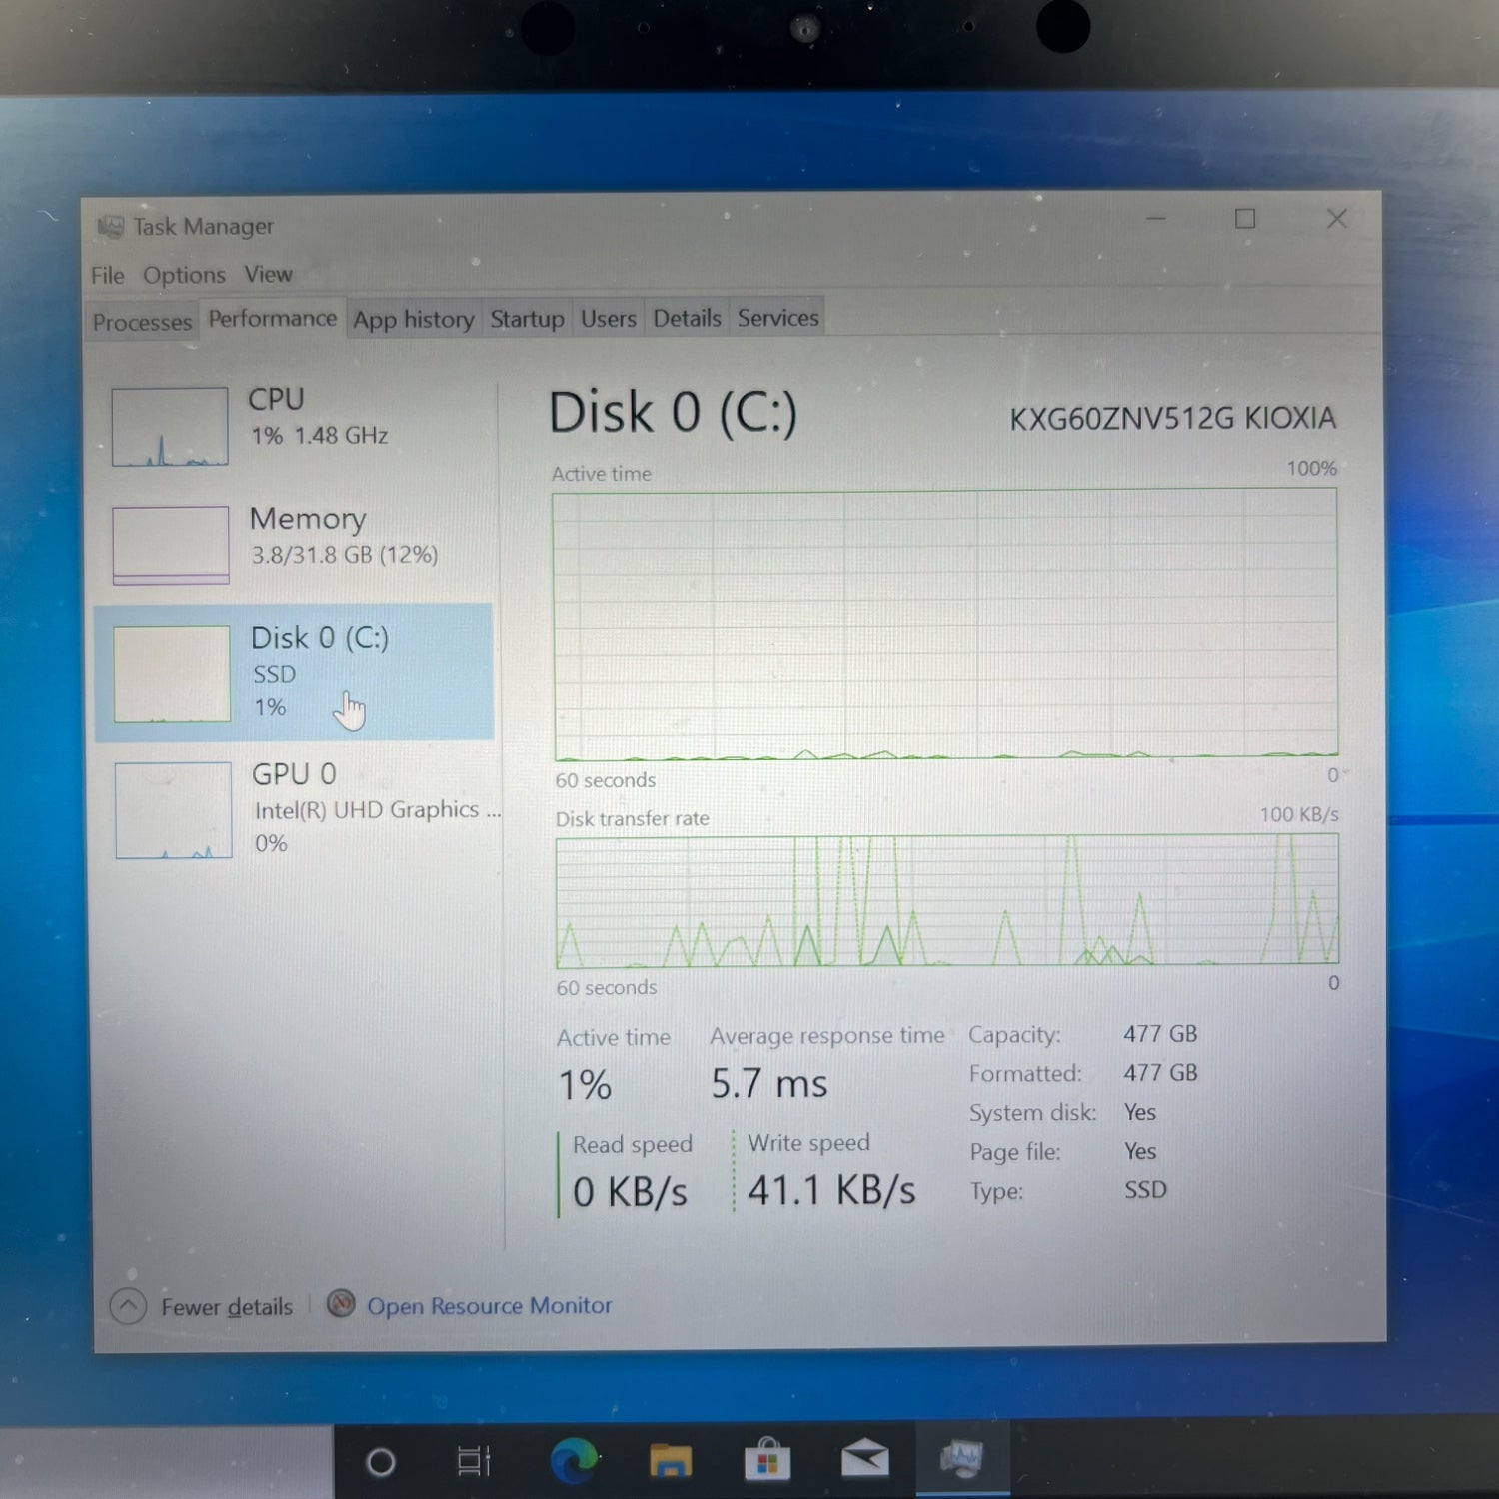The width and height of the screenshot is (1499, 1499).
Task: Collapse view with Fewer details arrow
Action: tap(128, 1306)
